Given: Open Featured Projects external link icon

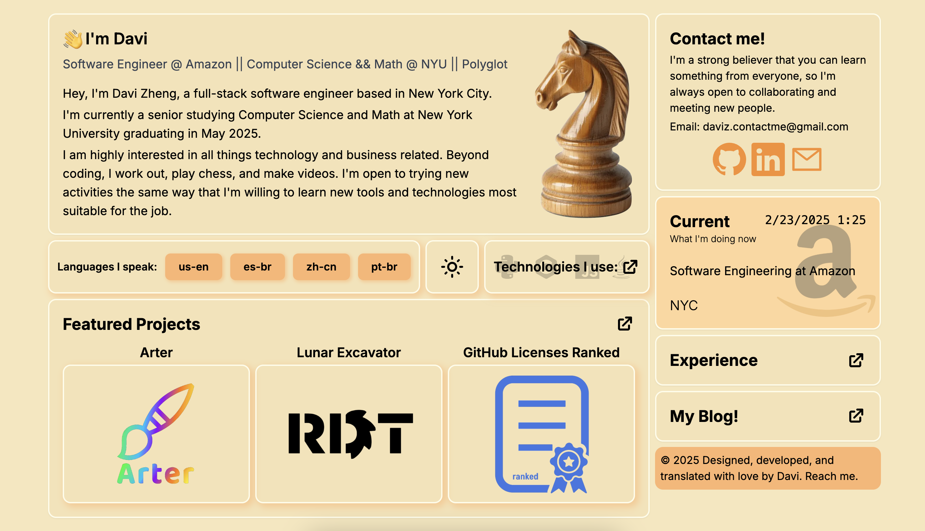Looking at the screenshot, I should coord(625,324).
